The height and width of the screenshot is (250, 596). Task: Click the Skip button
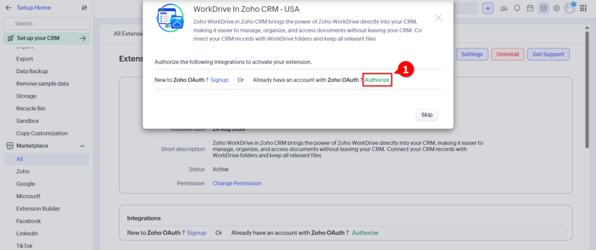click(x=427, y=115)
